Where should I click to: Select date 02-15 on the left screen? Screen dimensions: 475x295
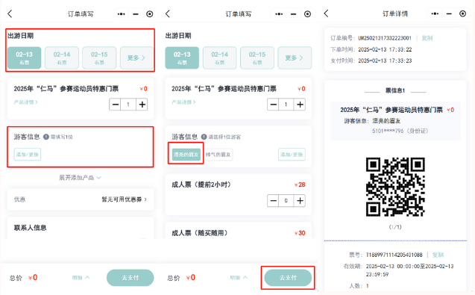coord(99,58)
